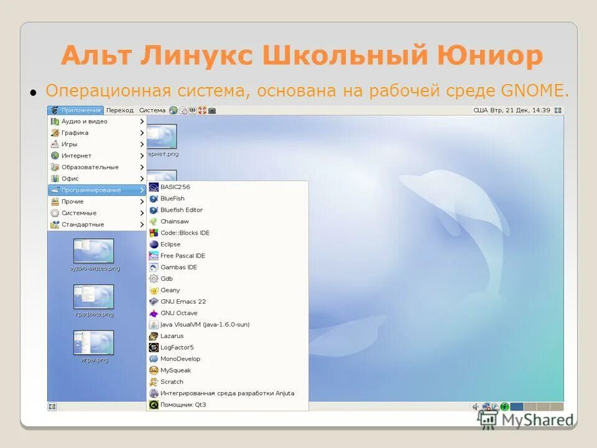
Task: Launch MySqueak
Action: click(x=228, y=370)
